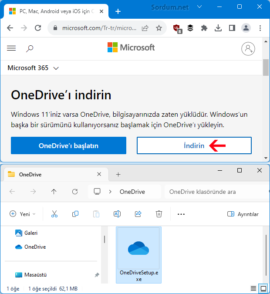The width and height of the screenshot is (270, 294).
Task: Go up one folder in File Explorer
Action: click(54, 192)
